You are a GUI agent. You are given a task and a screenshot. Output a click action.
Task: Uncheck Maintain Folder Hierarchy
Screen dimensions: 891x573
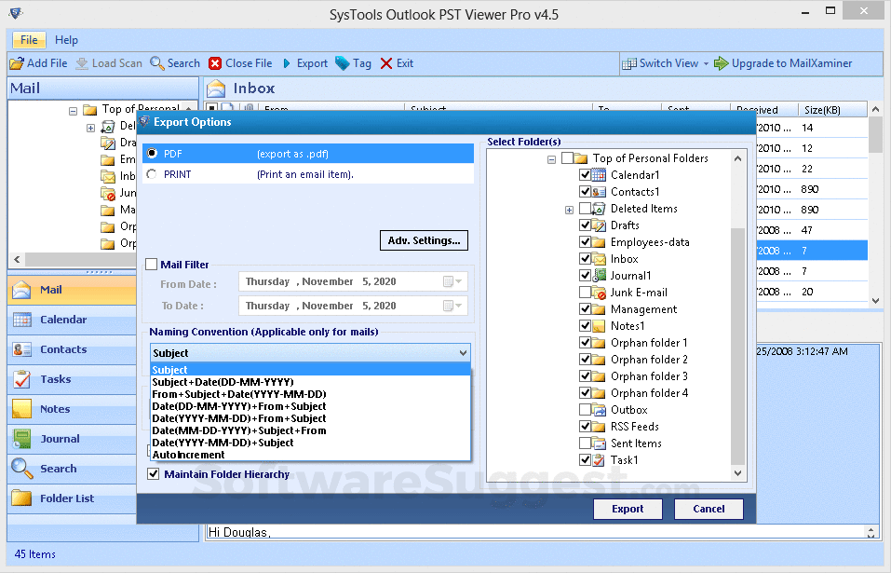(x=154, y=474)
